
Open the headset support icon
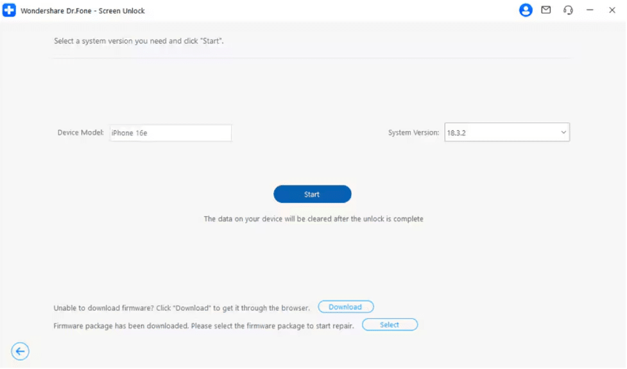569,10
